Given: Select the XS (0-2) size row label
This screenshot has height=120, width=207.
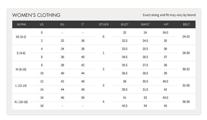Looking at the screenshot, I should 21,37.
